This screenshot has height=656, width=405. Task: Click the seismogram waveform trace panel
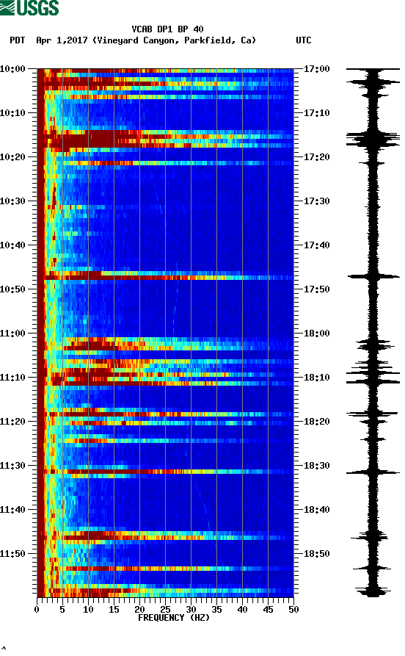coord(373,333)
